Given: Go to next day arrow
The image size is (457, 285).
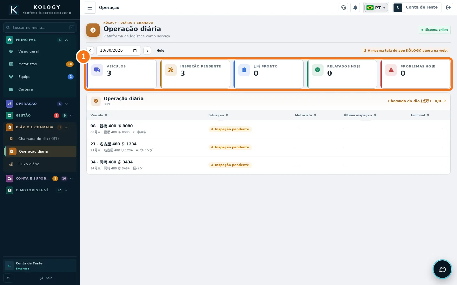Looking at the screenshot, I should point(147,51).
